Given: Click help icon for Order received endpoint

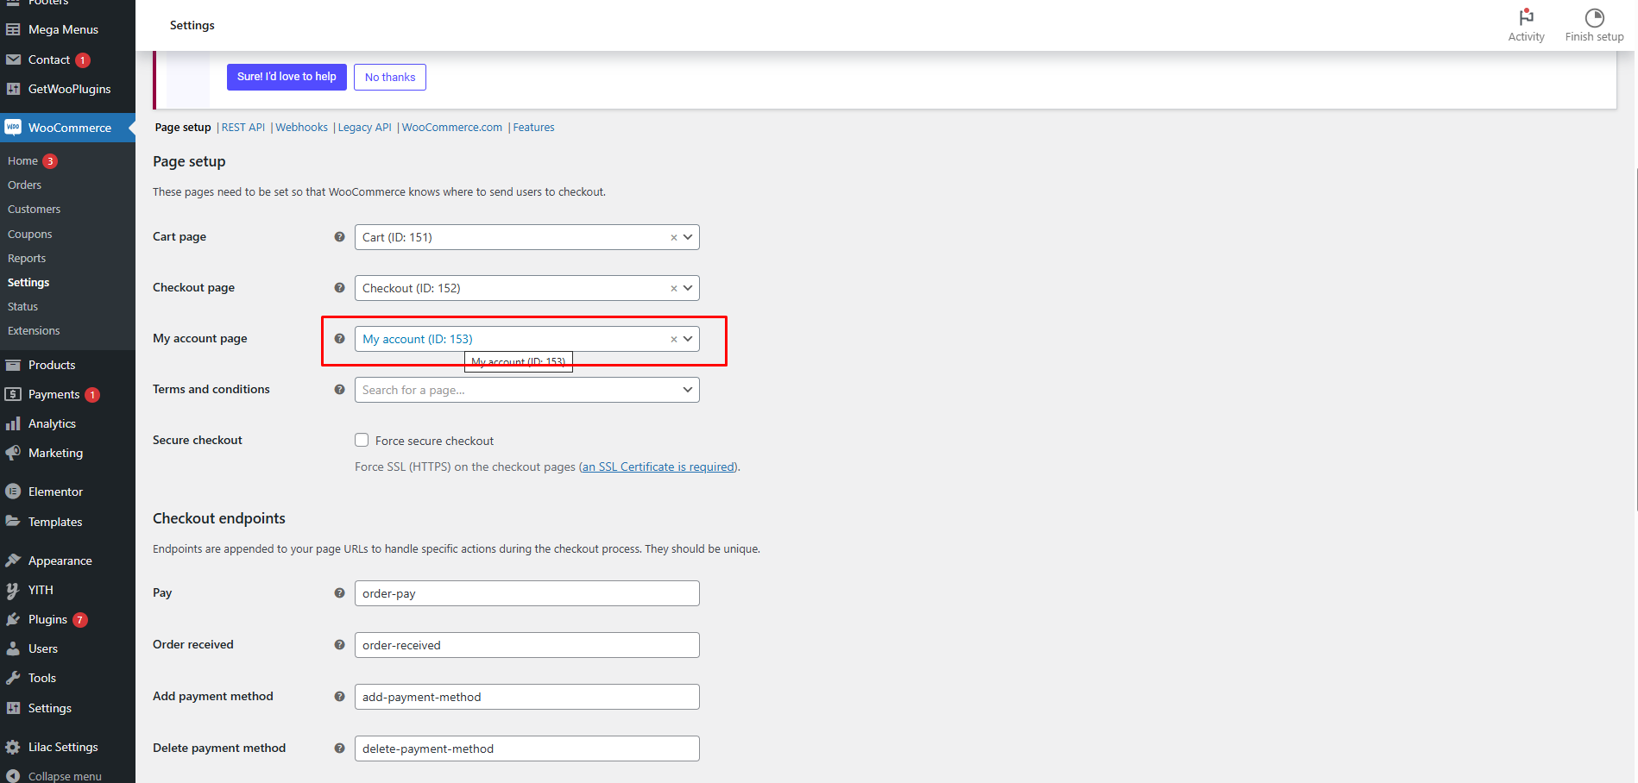Looking at the screenshot, I should click(x=339, y=644).
